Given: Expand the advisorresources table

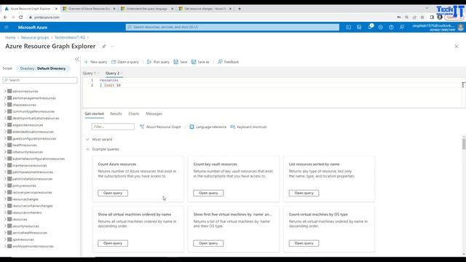Looking at the screenshot, I should (x=5, y=91).
